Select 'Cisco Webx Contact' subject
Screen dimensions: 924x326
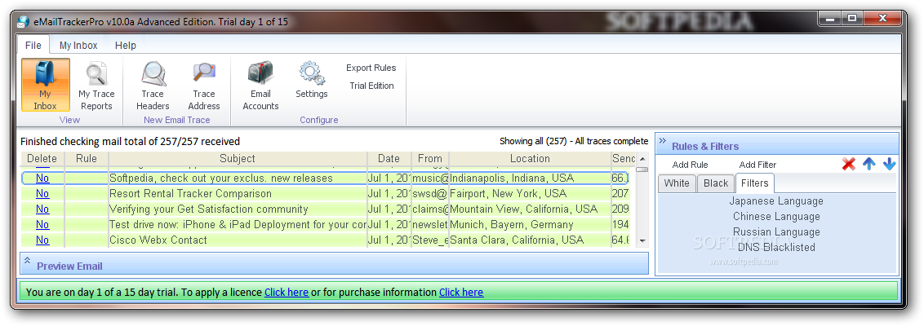(x=158, y=240)
